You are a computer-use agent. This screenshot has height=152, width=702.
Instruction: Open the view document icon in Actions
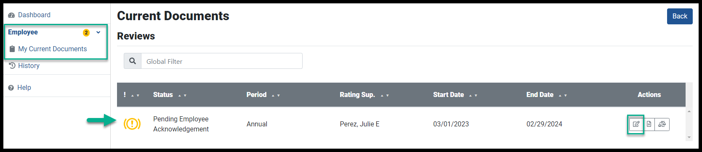(x=649, y=124)
